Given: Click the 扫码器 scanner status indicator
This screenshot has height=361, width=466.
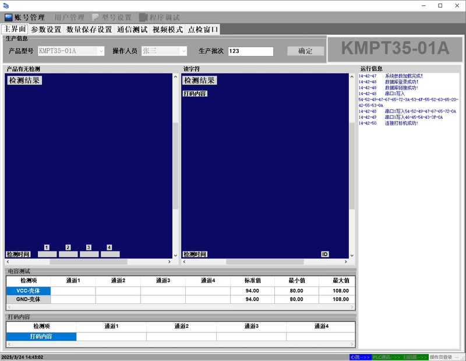Looking at the screenshot, I should click(415, 357).
